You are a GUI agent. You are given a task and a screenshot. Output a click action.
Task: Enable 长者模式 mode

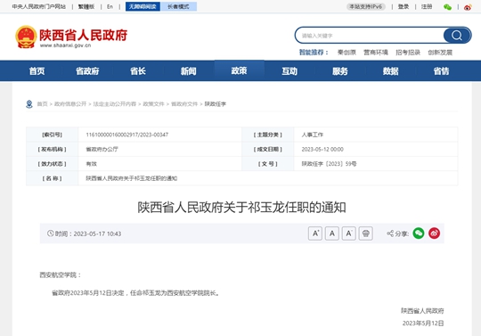[178, 6]
